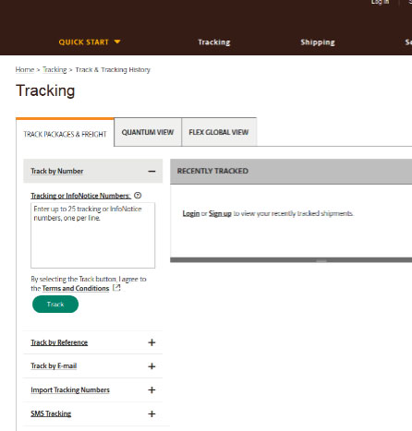Click the help icon next to InfoNotice Numbers
This screenshot has height=431, width=412.
[x=138, y=196]
